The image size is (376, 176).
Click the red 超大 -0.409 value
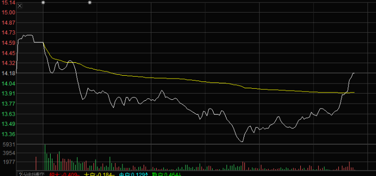(65, 175)
